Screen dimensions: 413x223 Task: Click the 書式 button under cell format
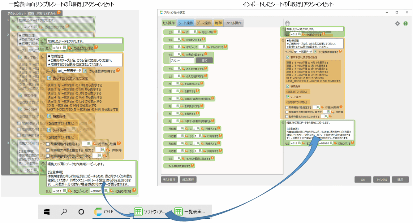pyautogui.click(x=204, y=60)
